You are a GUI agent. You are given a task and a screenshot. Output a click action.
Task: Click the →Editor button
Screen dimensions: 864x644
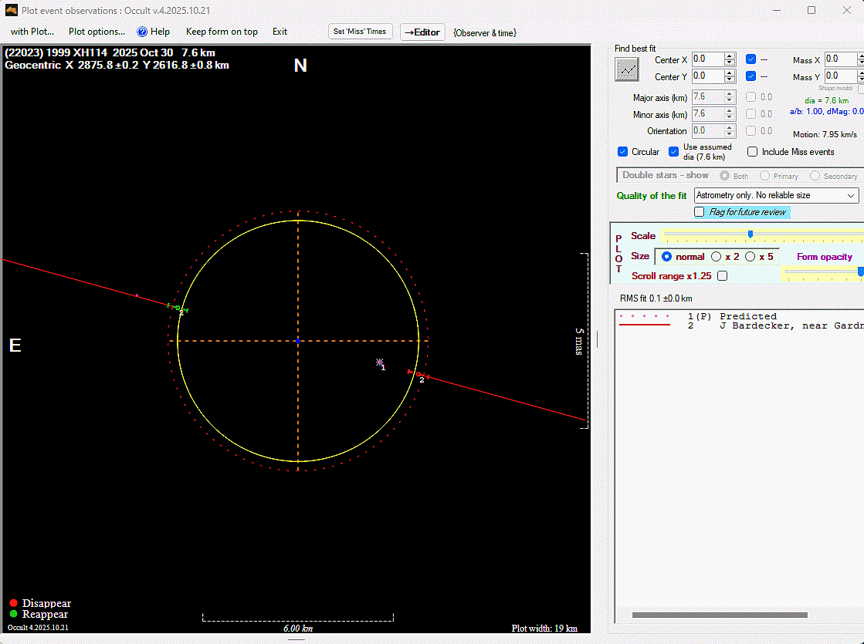pyautogui.click(x=422, y=32)
